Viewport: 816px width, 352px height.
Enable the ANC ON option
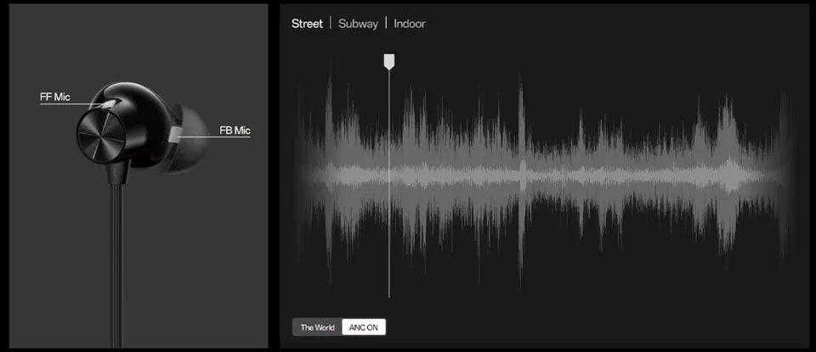click(x=364, y=327)
